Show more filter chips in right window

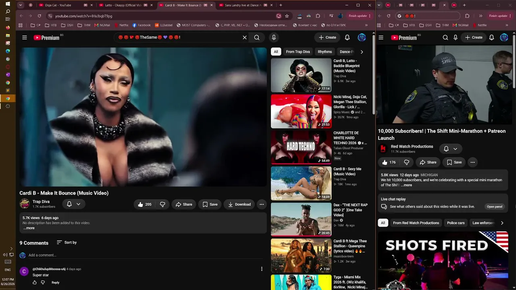(502, 223)
